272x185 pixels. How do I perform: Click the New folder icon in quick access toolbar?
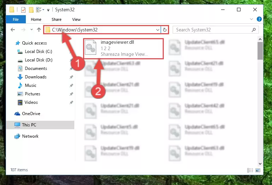(x=31, y=10)
